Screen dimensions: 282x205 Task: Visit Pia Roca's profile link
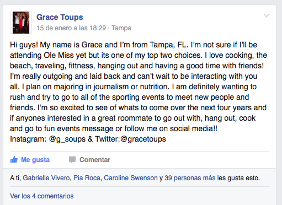87,178
